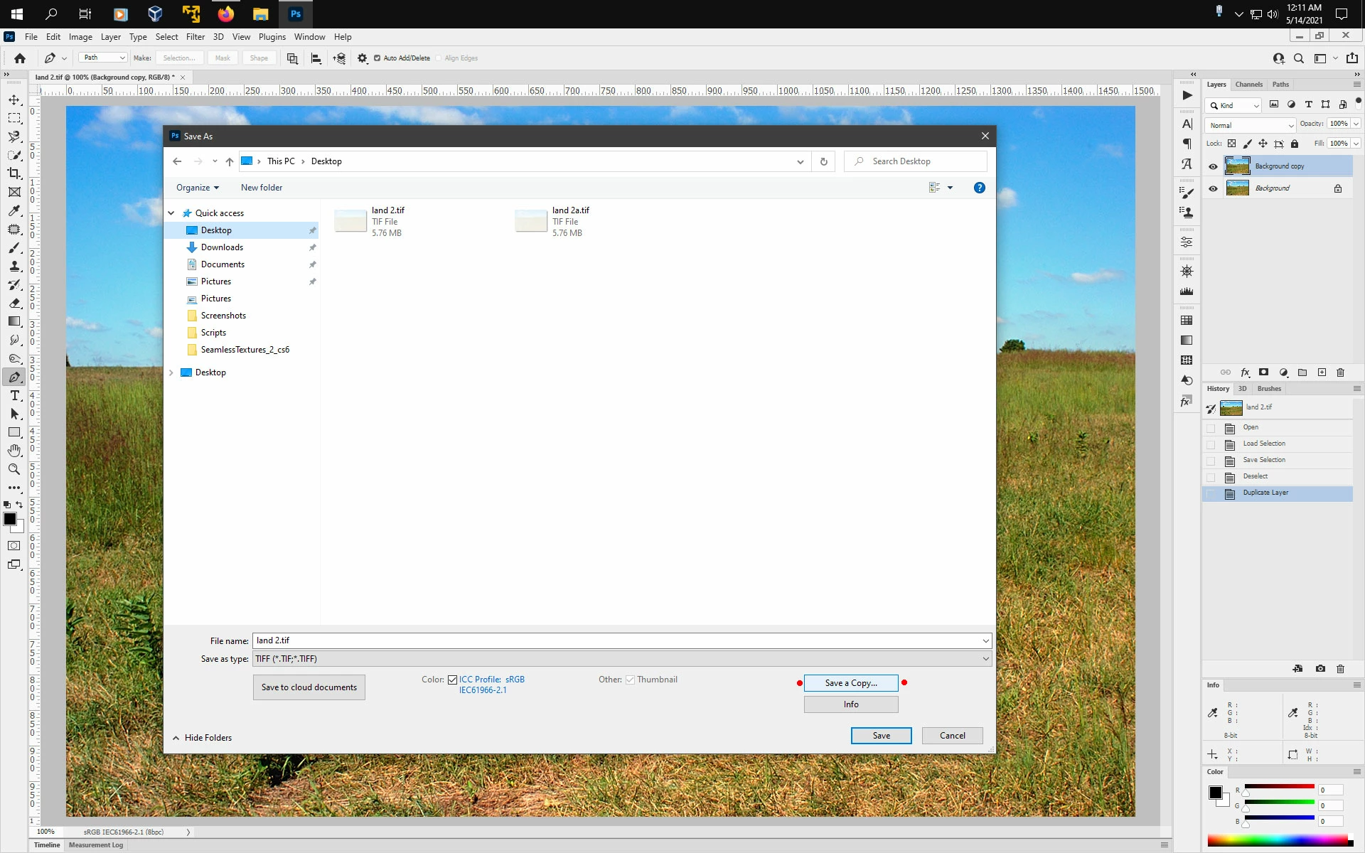The image size is (1365, 853).
Task: Select the Hand tool
Action: [x=14, y=451]
